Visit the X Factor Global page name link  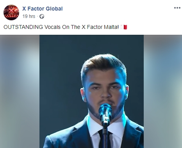[43, 9]
